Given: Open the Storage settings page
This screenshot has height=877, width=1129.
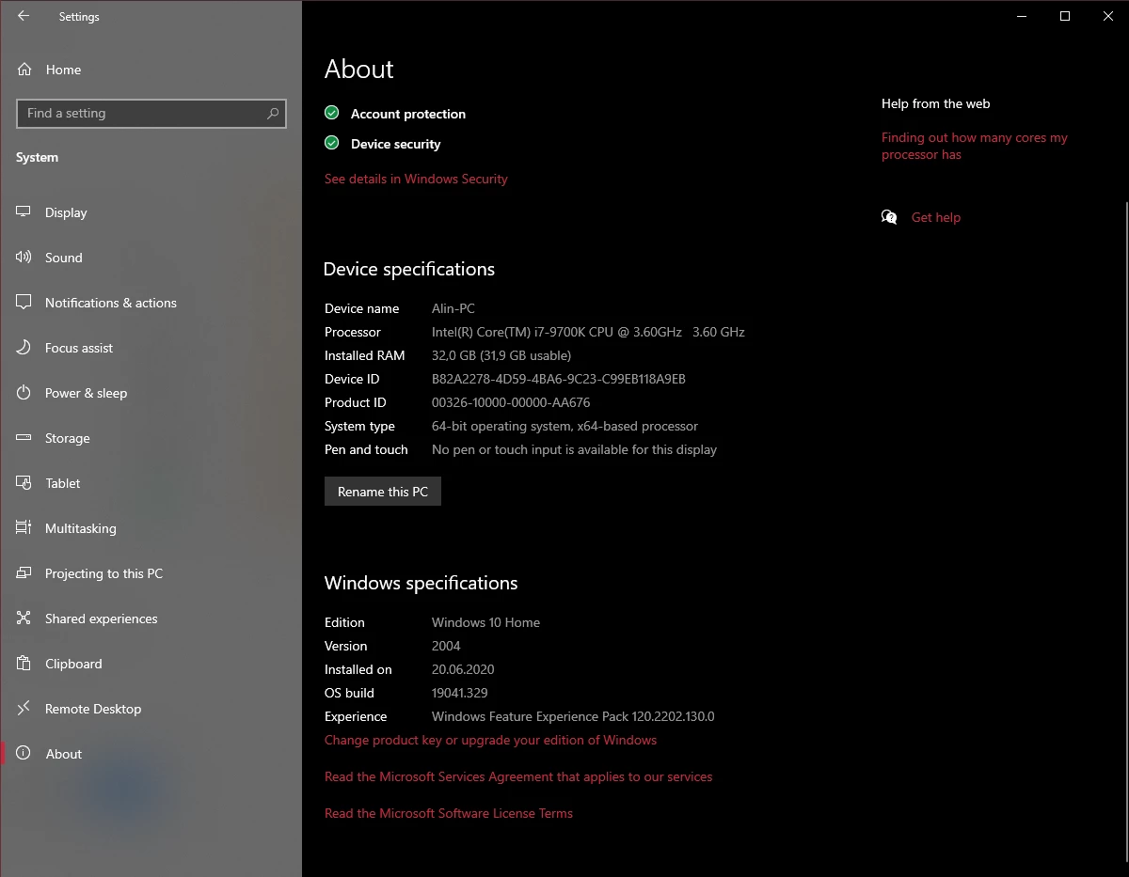Looking at the screenshot, I should pos(151,438).
